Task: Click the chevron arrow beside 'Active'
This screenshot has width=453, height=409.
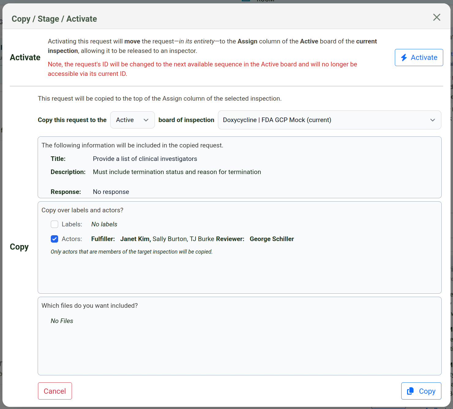Action: click(146, 120)
